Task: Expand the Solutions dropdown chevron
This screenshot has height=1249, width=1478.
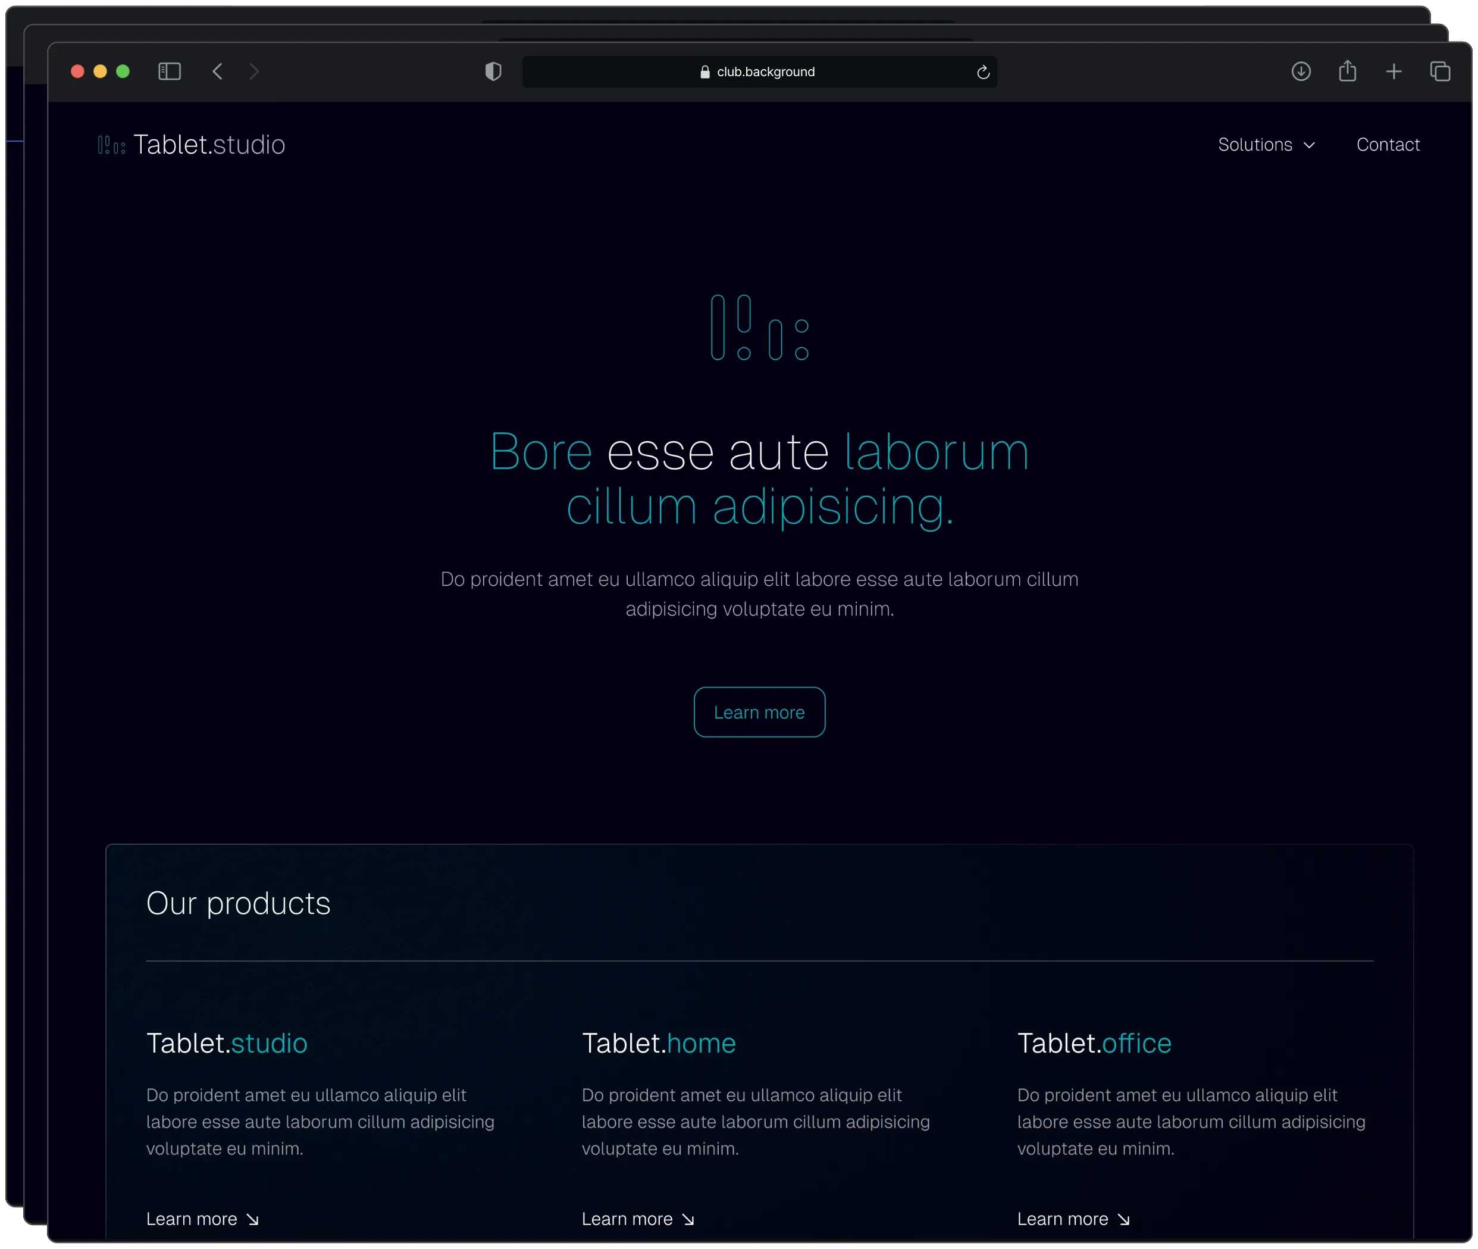Action: (1309, 145)
